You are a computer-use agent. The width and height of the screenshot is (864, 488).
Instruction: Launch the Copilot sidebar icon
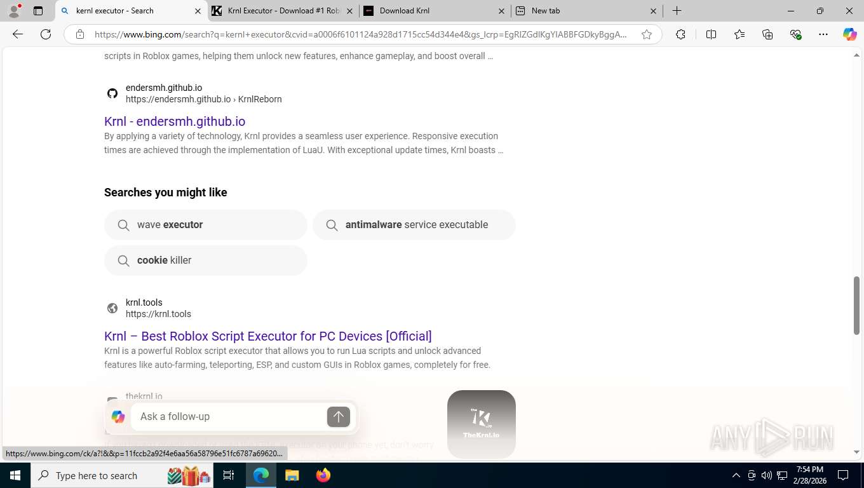(850, 34)
